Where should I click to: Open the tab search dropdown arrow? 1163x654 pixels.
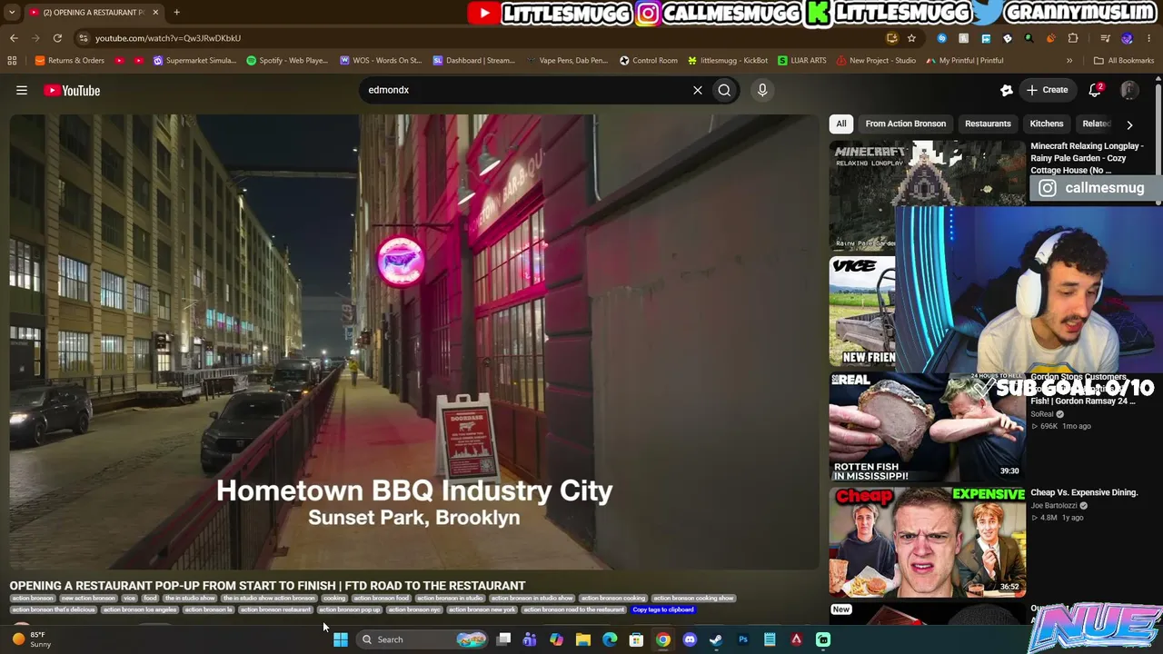11,13
